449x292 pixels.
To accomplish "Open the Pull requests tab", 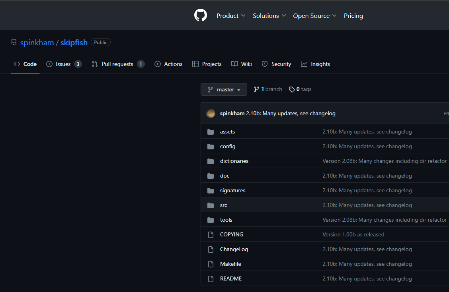I will [x=118, y=64].
